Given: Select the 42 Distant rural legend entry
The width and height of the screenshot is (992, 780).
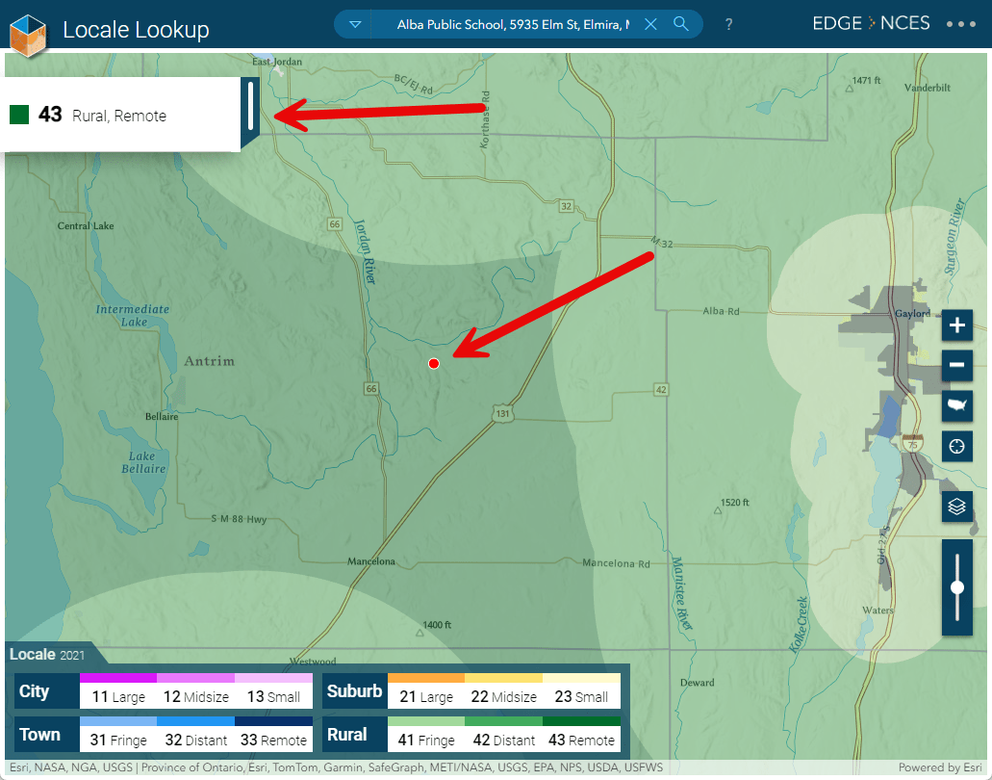Looking at the screenshot, I should 503,735.
